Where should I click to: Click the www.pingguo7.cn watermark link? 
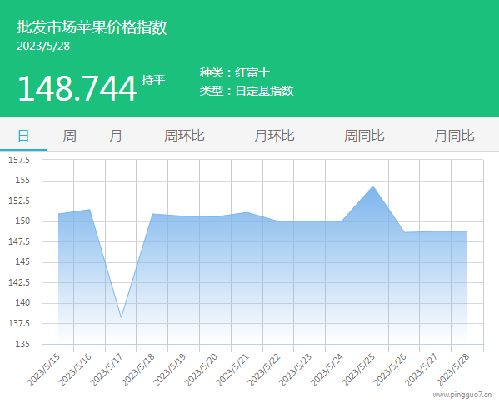462,395
